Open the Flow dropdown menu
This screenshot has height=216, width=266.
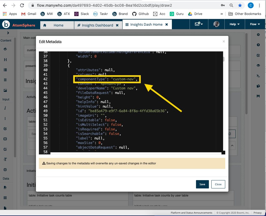pyautogui.click(x=254, y=24)
